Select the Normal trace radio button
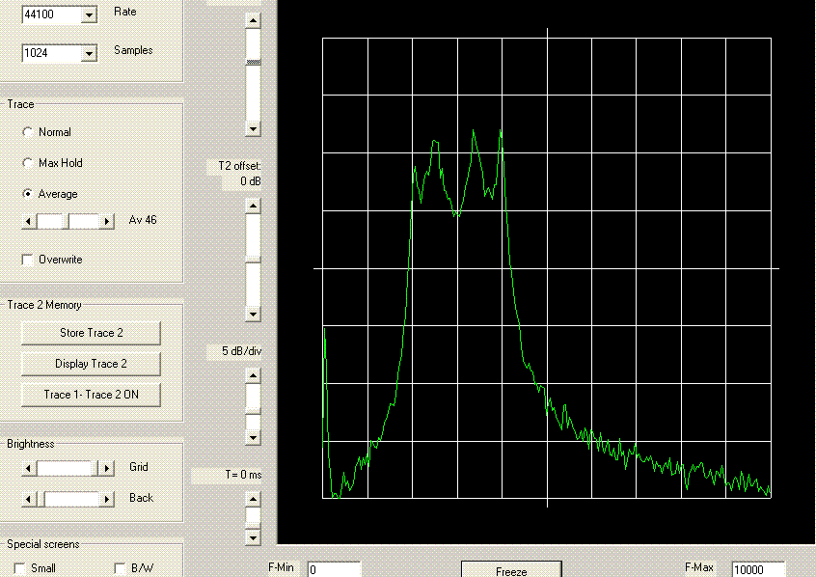816x577 pixels. 28,132
